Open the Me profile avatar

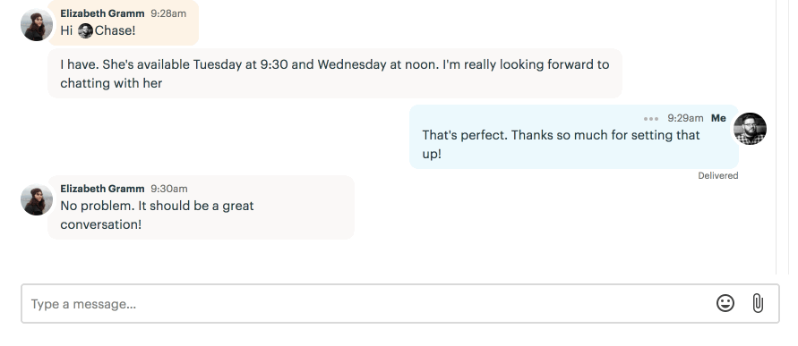[750, 129]
